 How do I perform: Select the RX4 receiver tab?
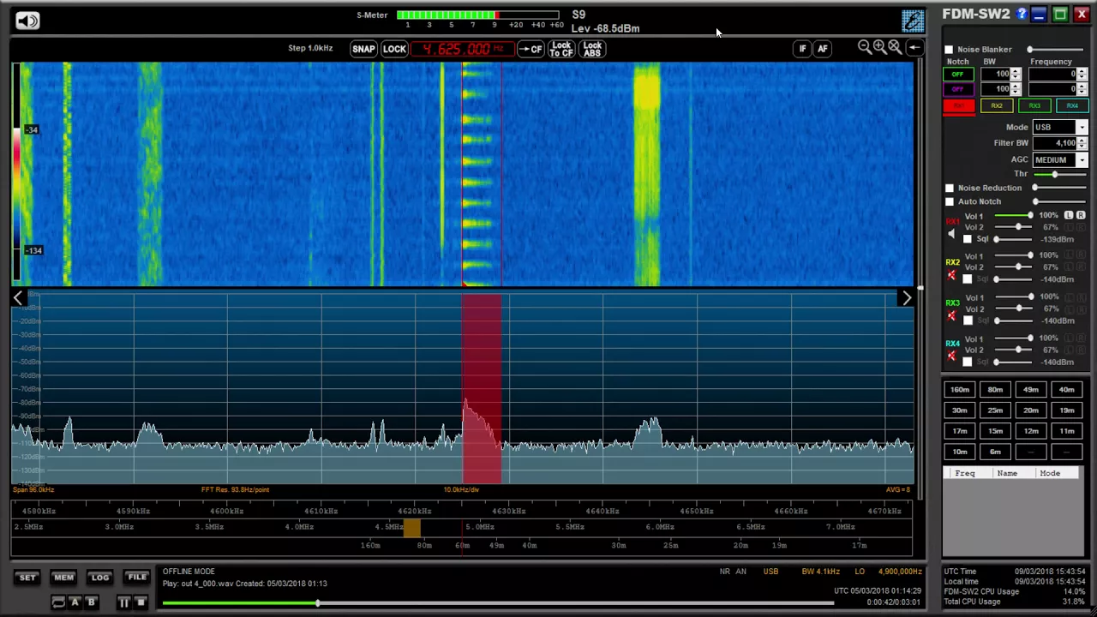(x=1072, y=106)
